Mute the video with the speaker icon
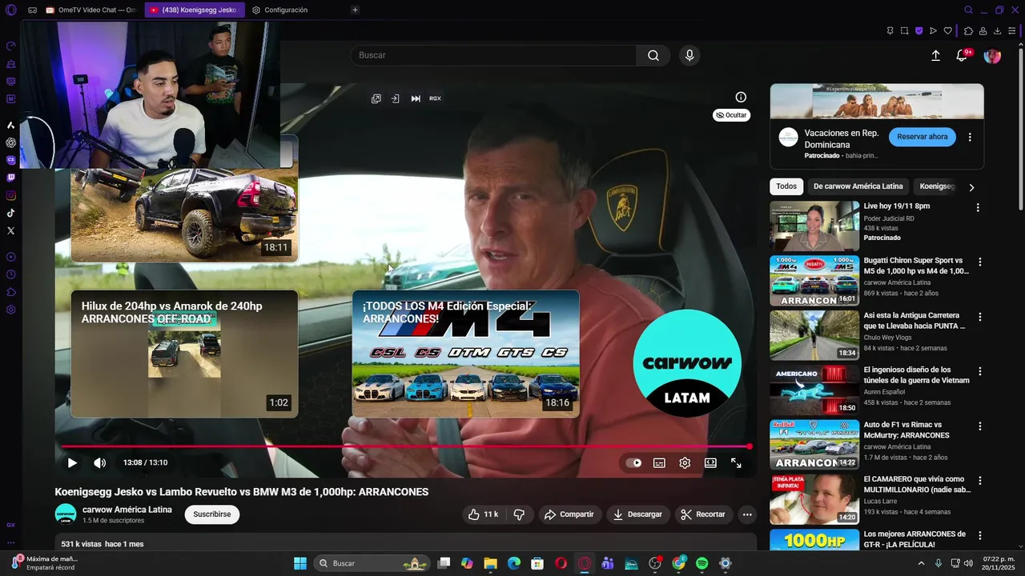The height and width of the screenshot is (576, 1025). point(99,462)
